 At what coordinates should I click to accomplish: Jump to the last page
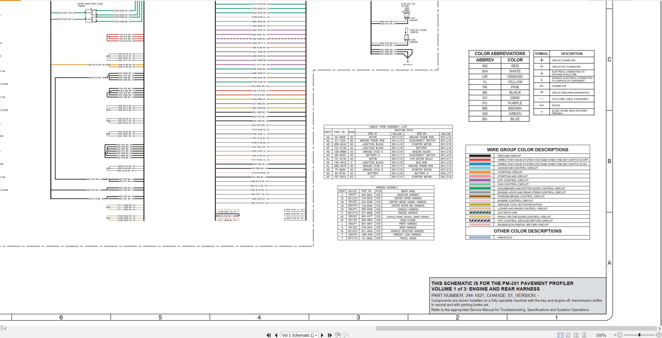click(330, 335)
